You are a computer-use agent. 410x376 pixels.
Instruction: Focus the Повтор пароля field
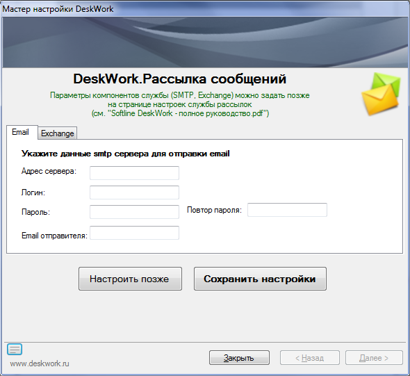click(x=287, y=210)
